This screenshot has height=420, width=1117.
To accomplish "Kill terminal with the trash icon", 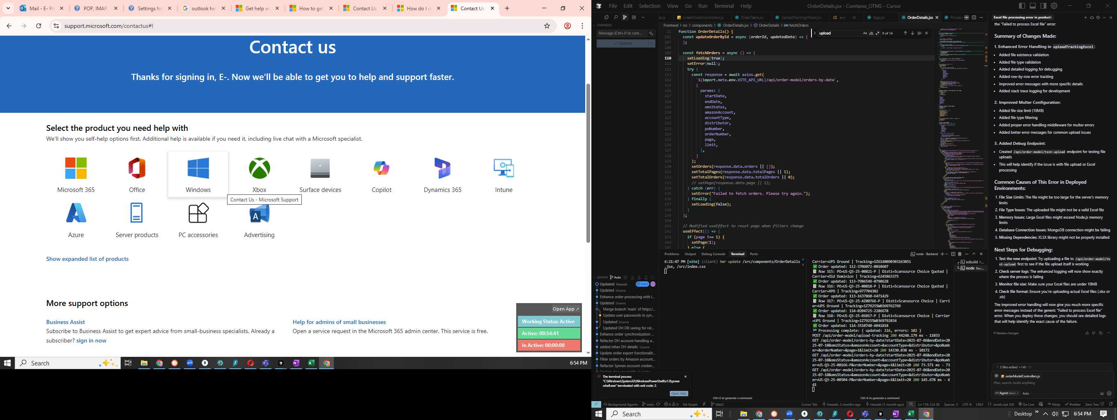I will (x=960, y=254).
